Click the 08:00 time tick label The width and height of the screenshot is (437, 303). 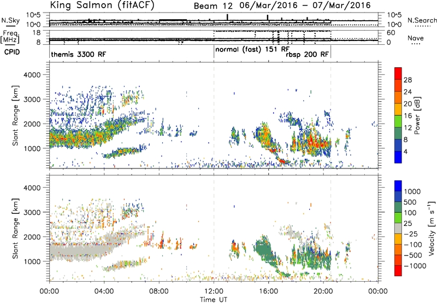point(159,292)
